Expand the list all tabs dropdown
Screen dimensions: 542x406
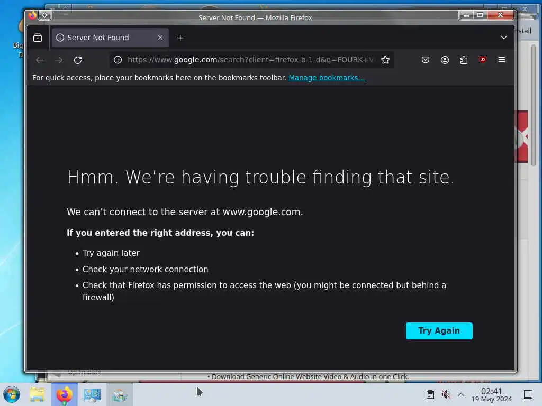tap(504, 38)
